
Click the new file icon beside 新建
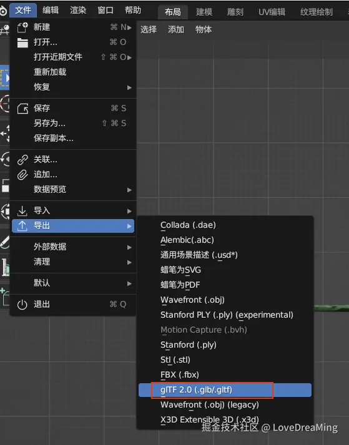click(x=22, y=27)
